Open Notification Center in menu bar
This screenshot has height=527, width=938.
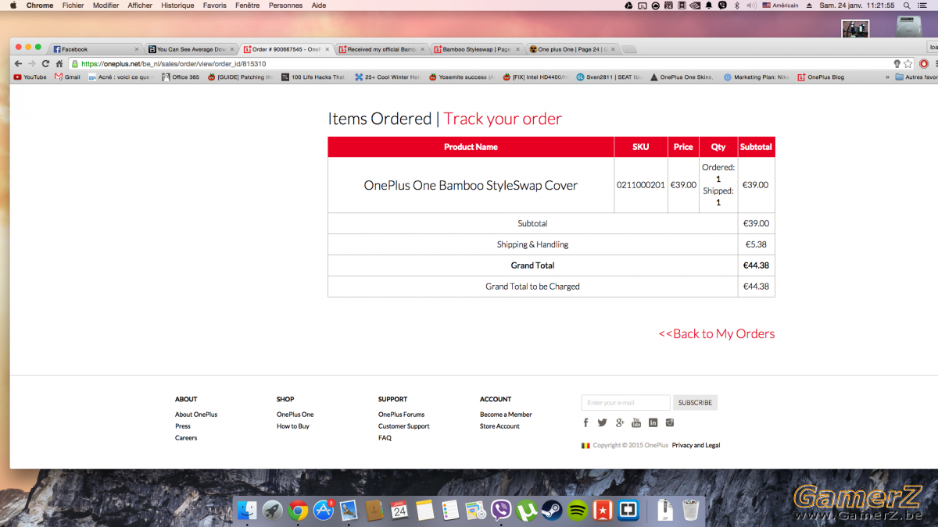(x=924, y=5)
